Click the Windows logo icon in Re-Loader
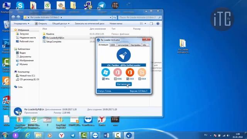247x139 pixels. pyautogui.click(x=105, y=72)
